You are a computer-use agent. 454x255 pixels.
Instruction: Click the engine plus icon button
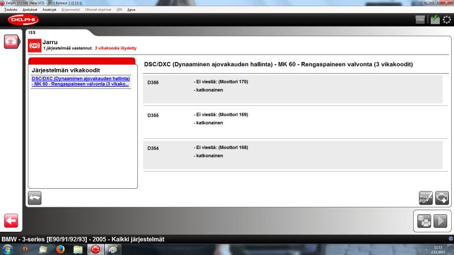(x=442, y=198)
